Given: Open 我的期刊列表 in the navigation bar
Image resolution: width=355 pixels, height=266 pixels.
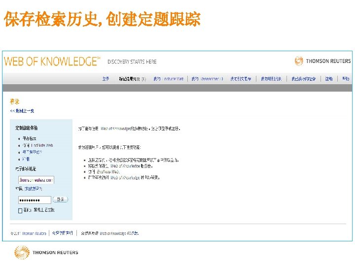Looking at the screenshot, I should click(x=271, y=79).
